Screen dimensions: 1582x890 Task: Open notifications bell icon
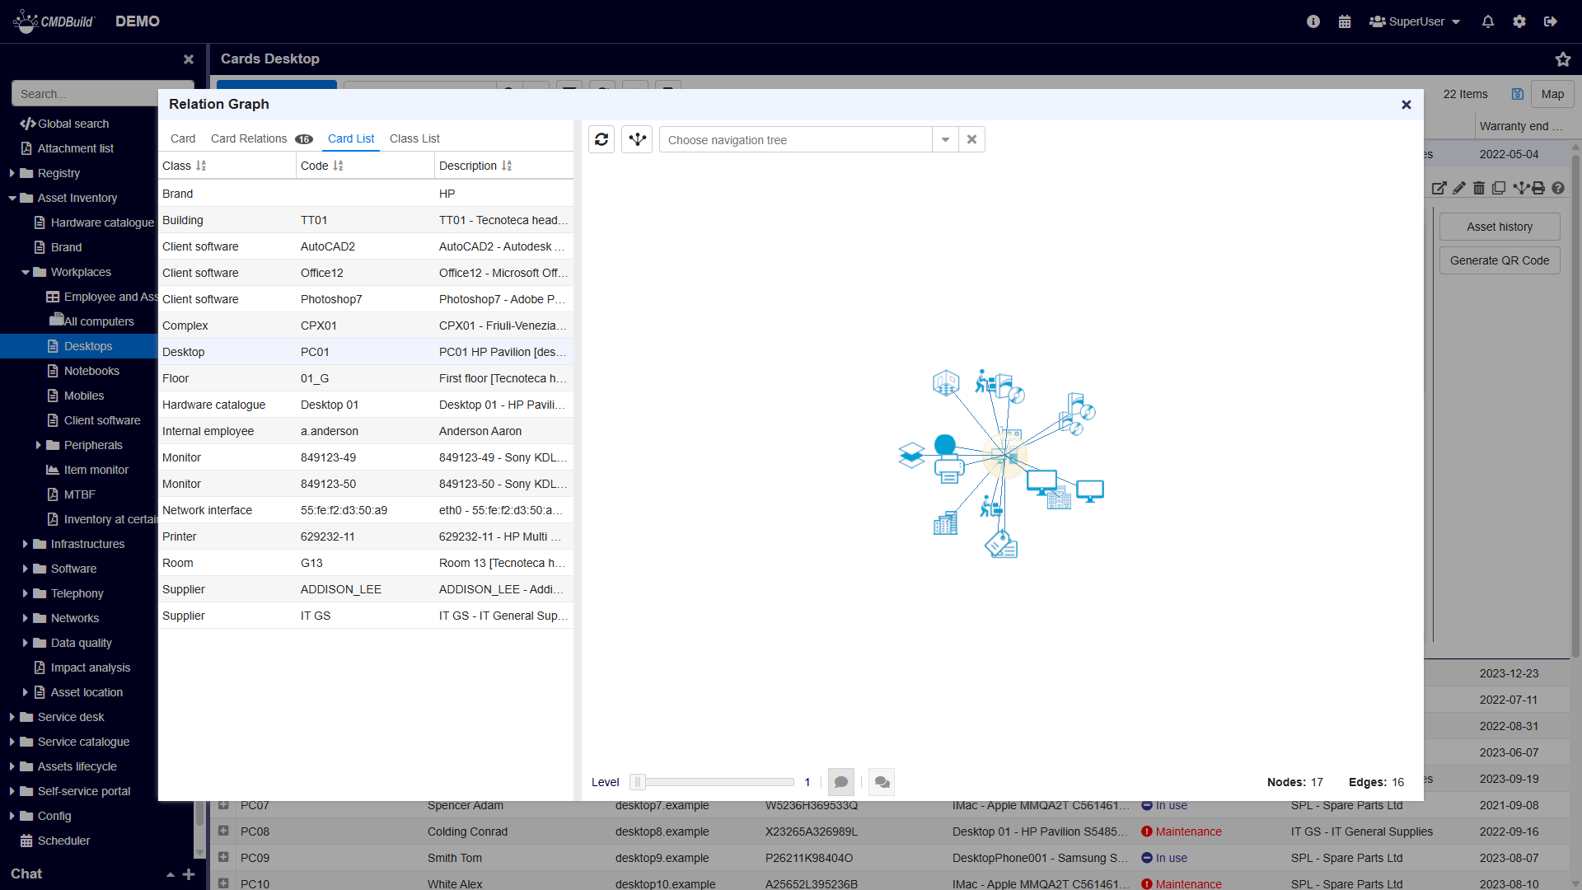tap(1487, 21)
